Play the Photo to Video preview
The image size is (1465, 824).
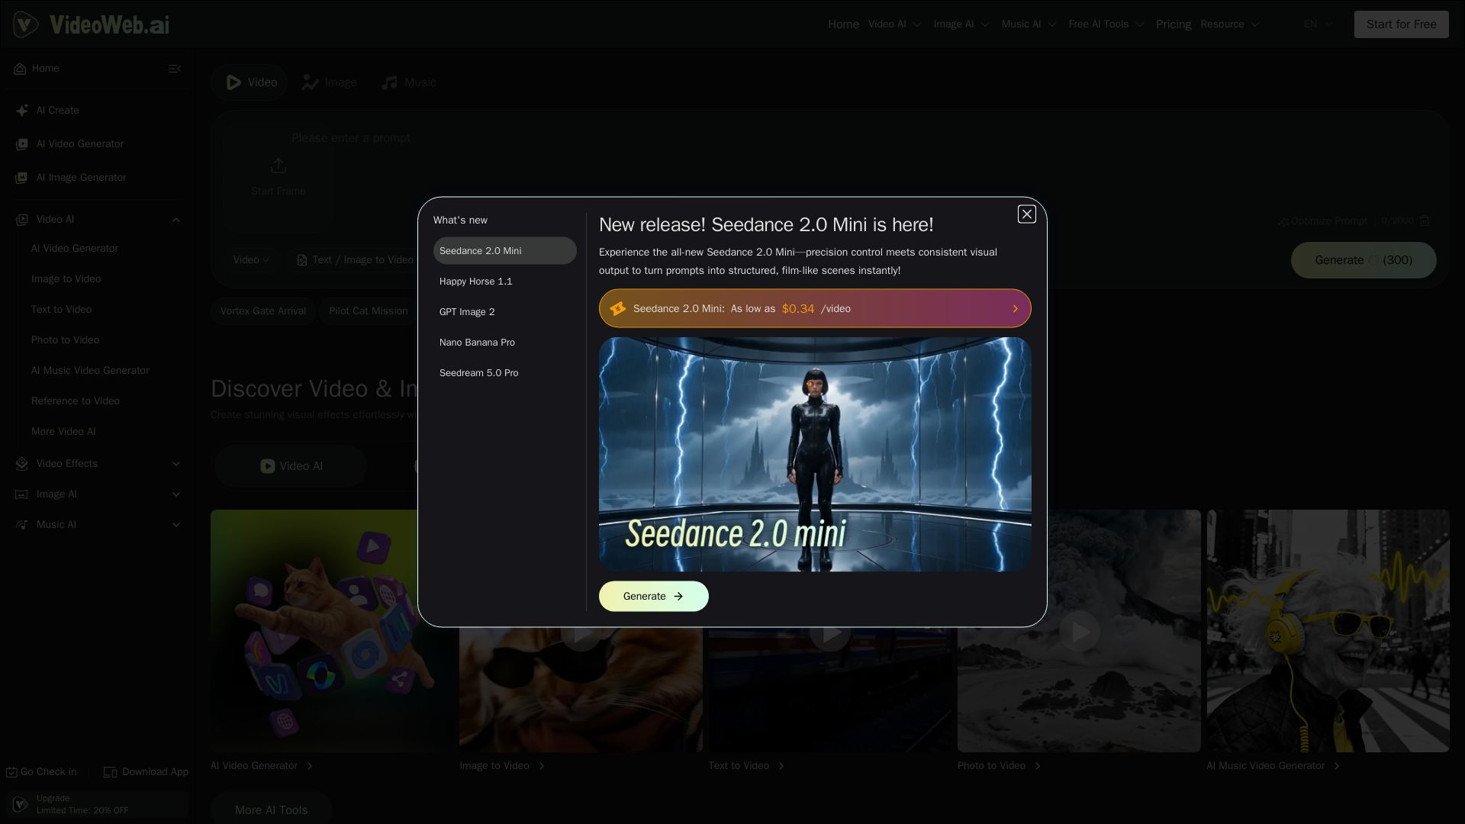point(1079,631)
